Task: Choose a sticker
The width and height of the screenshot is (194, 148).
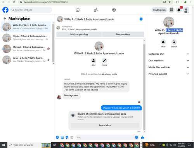Action: pyautogui.click(x=67, y=138)
